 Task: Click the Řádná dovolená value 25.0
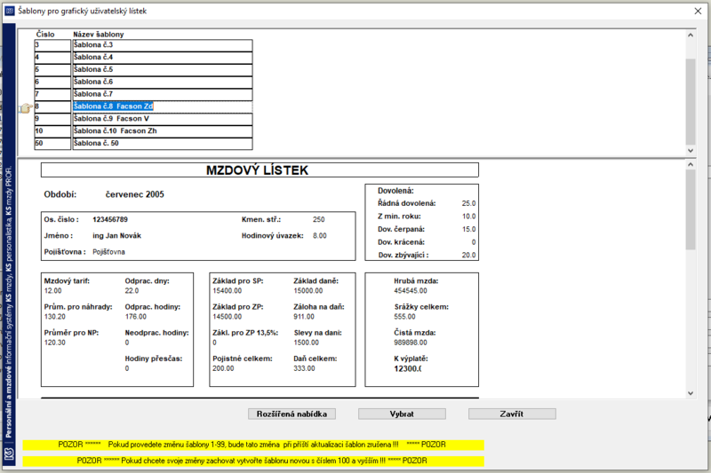469,204
